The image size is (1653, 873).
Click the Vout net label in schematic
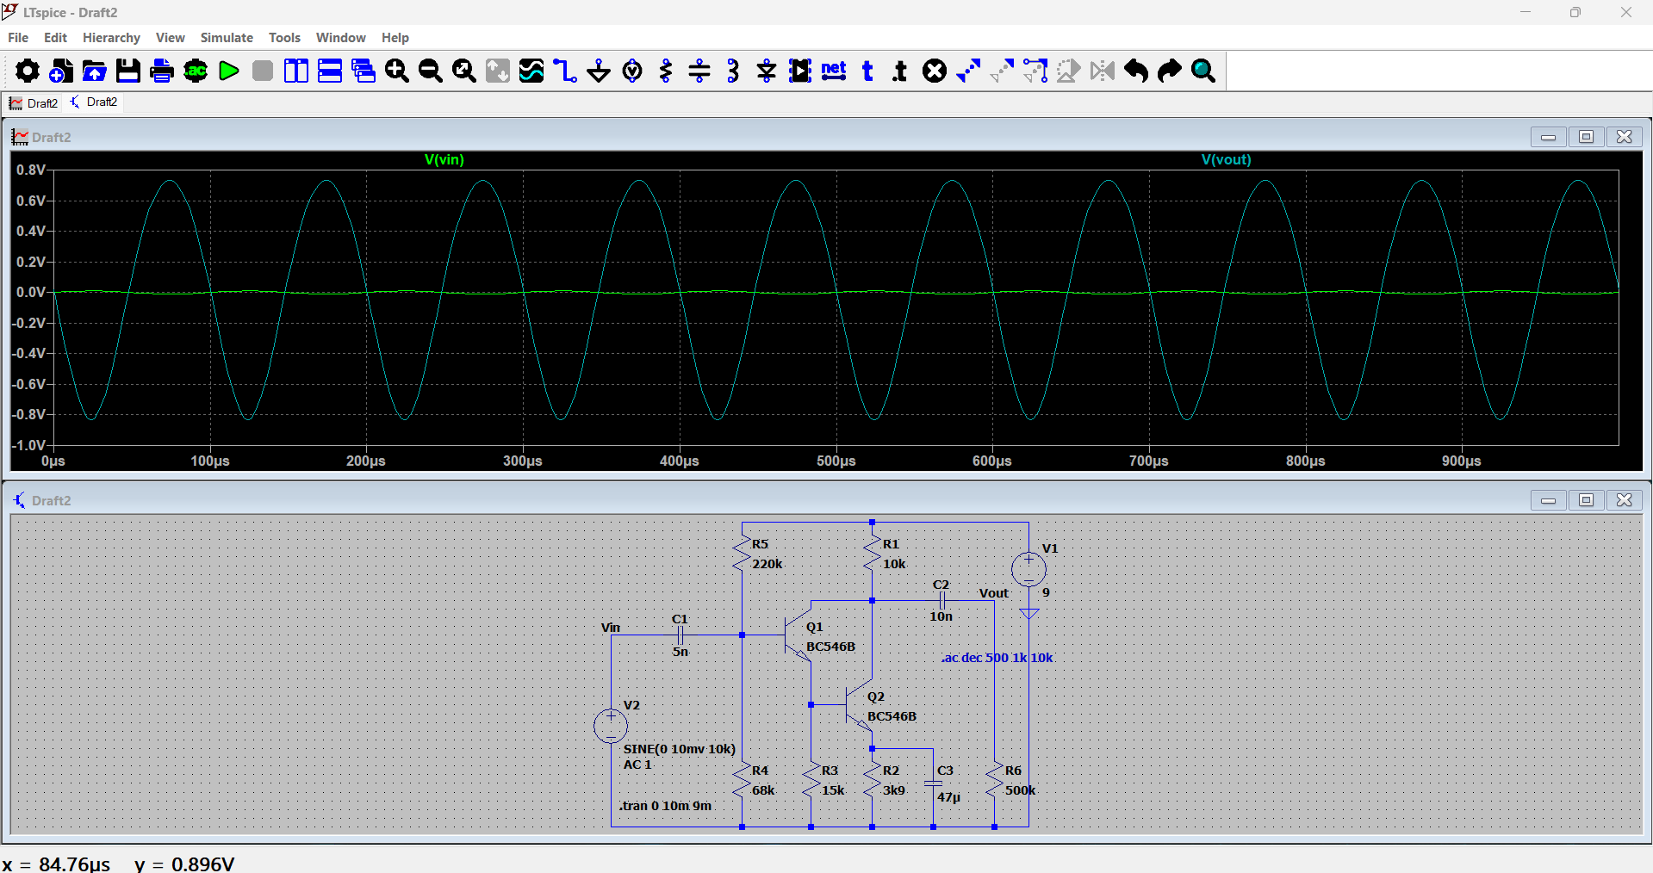pos(993,593)
